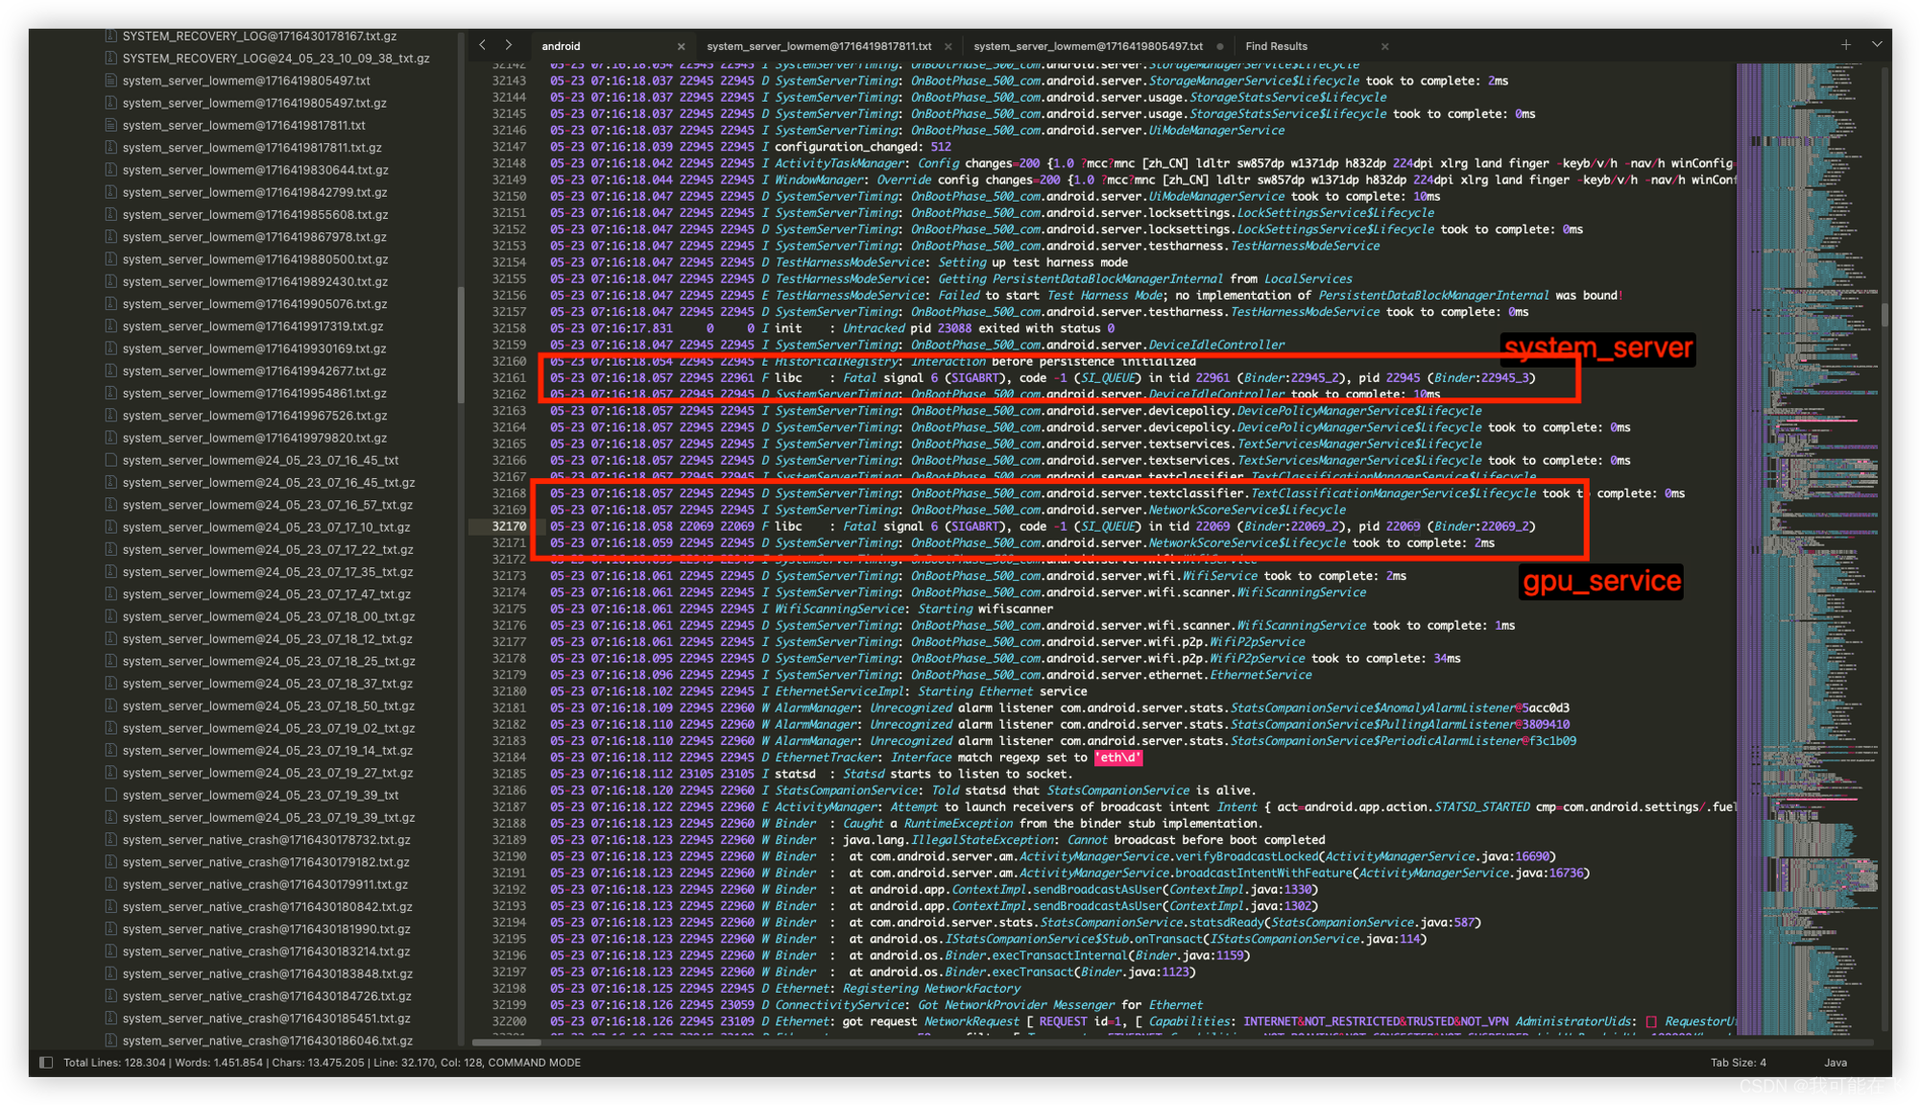This screenshot has height=1105, width=1920.
Task: Open SYSTEM_RECOVERY_LOG@1716430178167.txt.gz file
Action: [x=259, y=36]
